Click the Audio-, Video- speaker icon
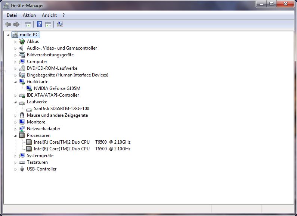The image size is (297, 216). (x=22, y=48)
